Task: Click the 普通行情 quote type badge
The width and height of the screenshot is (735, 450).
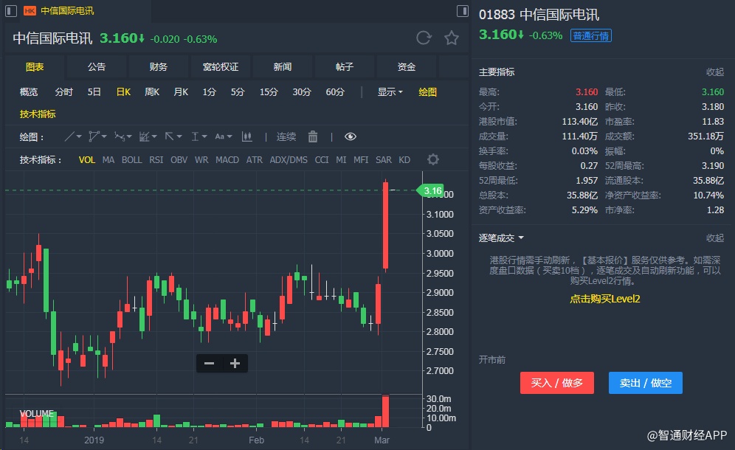Action: (x=590, y=35)
